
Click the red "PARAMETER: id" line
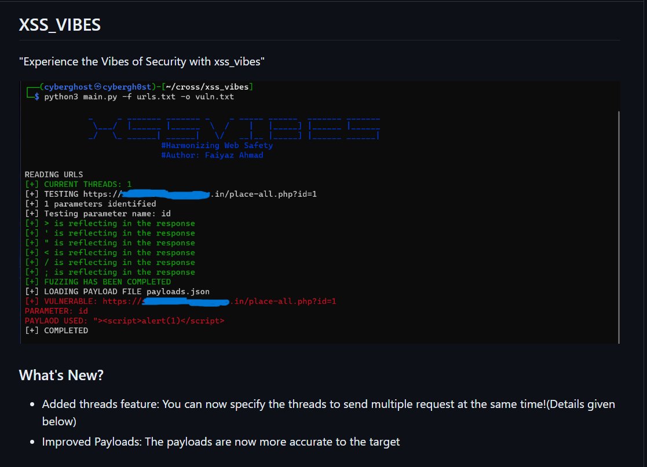56,311
